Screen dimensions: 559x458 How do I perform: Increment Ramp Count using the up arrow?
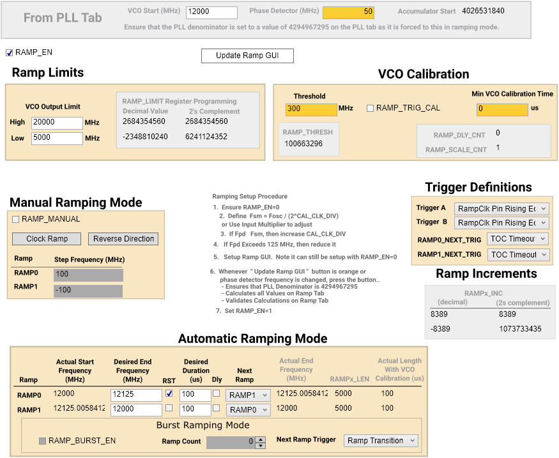pyautogui.click(x=261, y=438)
